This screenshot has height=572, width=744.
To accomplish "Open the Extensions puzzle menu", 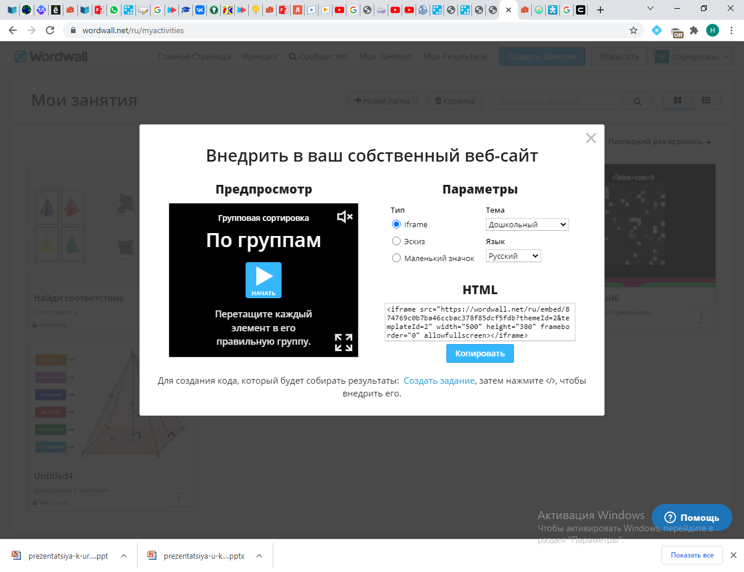I will click(x=694, y=30).
